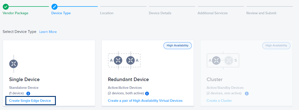Click Create Single Edge Device link
This screenshot has width=299, height=110.
[30, 101]
